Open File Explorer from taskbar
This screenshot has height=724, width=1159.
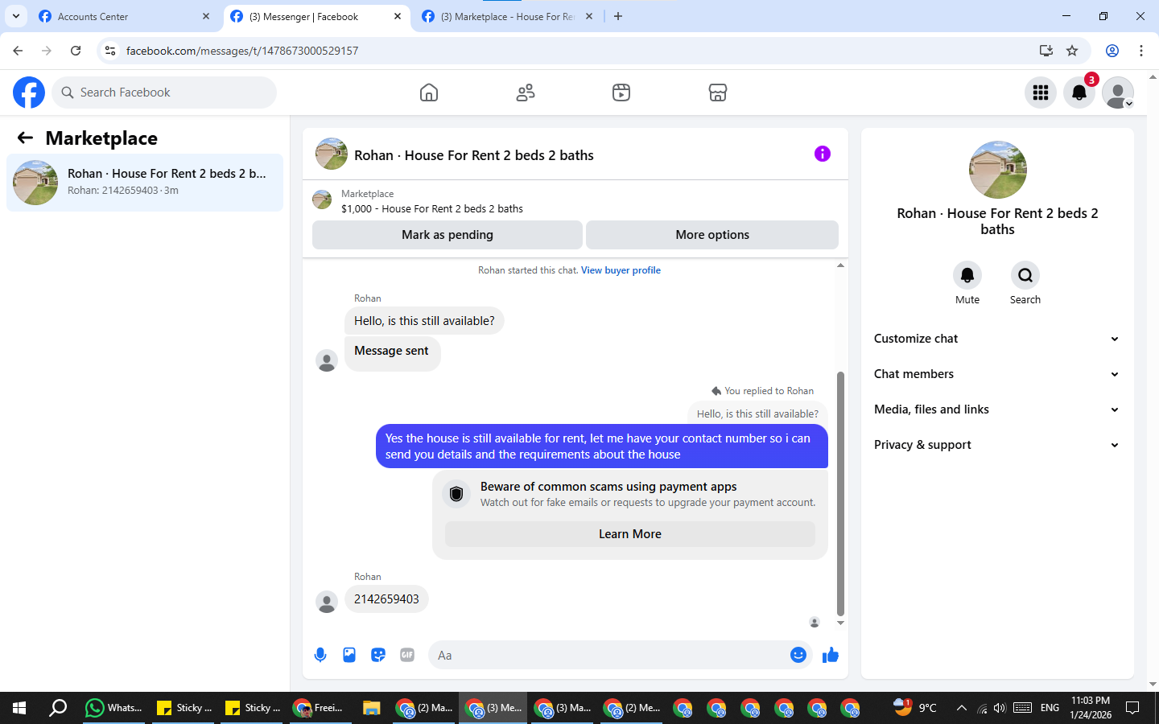tap(371, 708)
